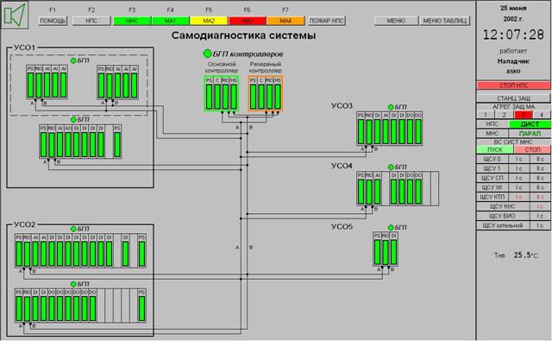Click the Наладчик user name

click(x=513, y=61)
